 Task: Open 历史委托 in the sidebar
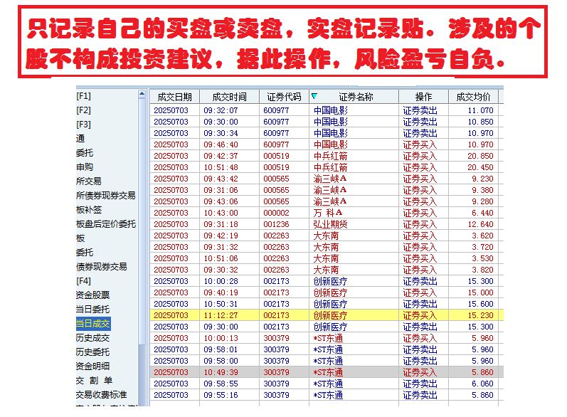(x=92, y=352)
